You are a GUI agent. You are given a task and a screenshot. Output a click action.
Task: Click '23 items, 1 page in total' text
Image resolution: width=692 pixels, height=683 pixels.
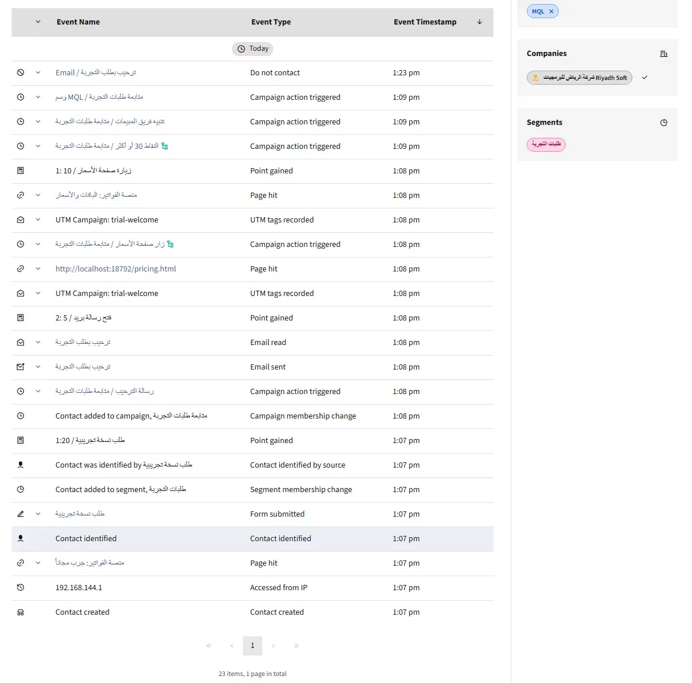[252, 674]
